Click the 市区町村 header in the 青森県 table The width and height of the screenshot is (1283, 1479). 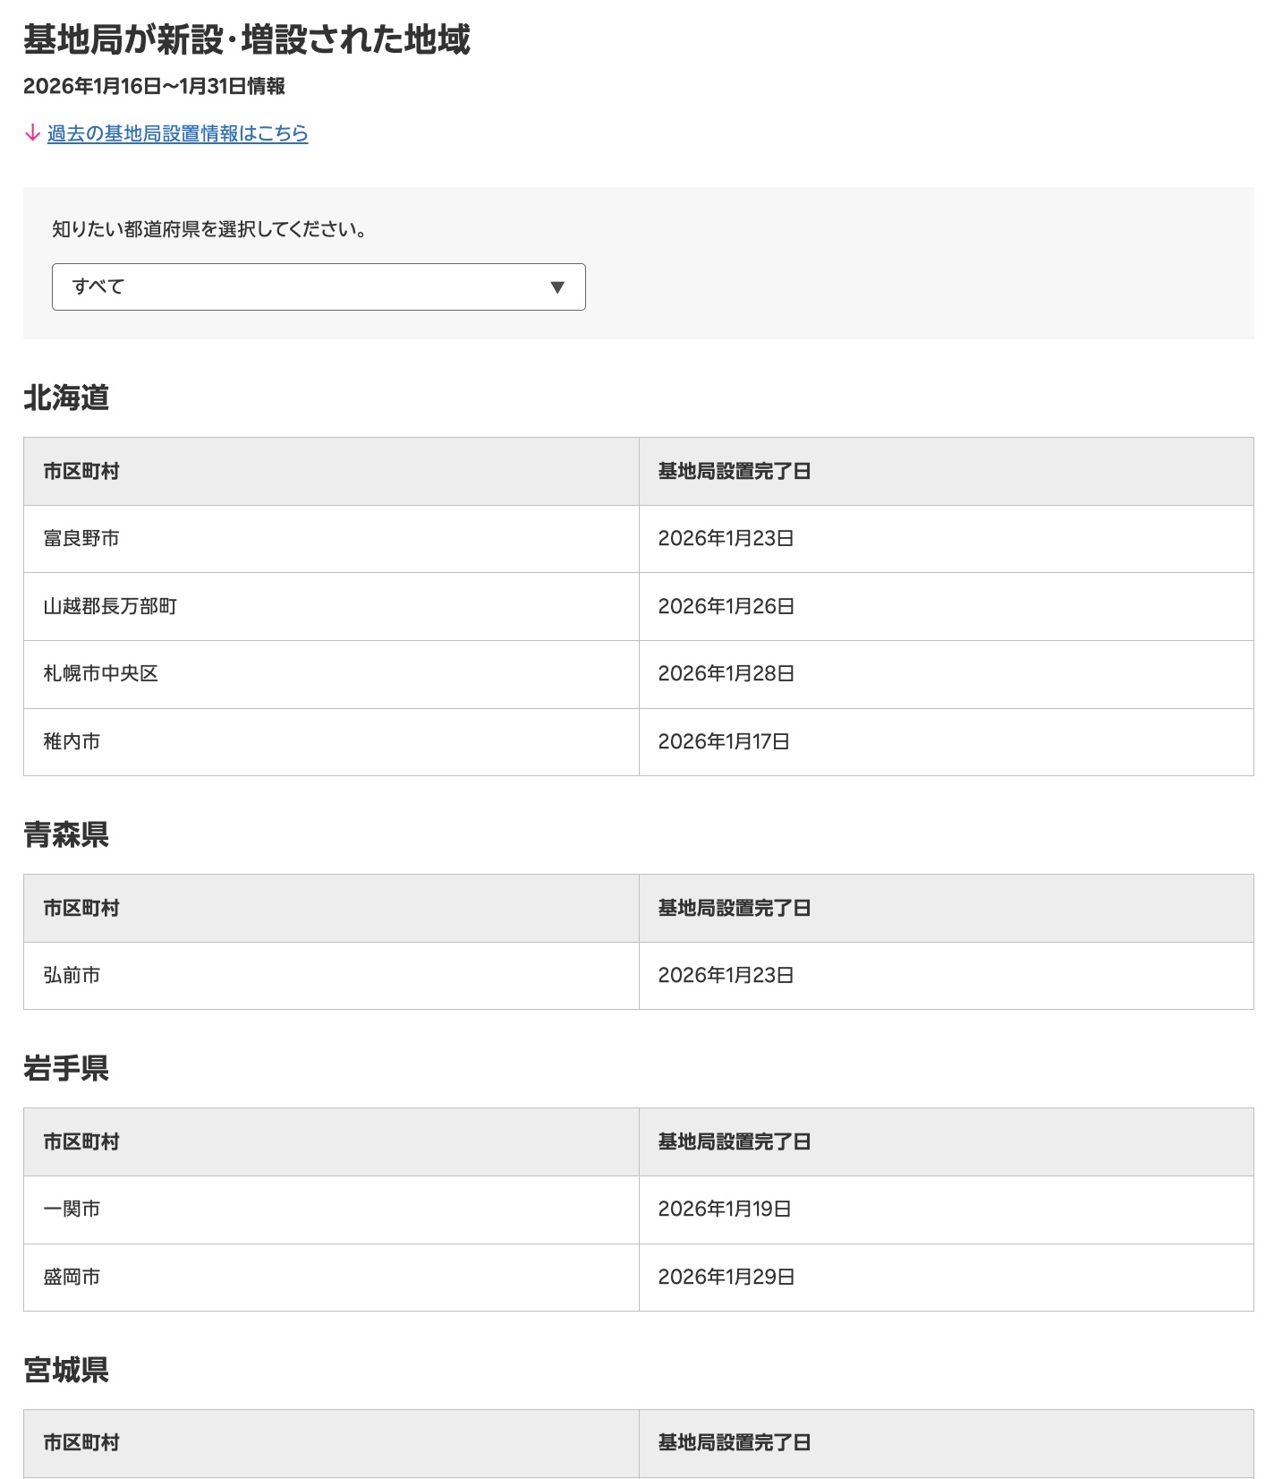tap(331, 909)
